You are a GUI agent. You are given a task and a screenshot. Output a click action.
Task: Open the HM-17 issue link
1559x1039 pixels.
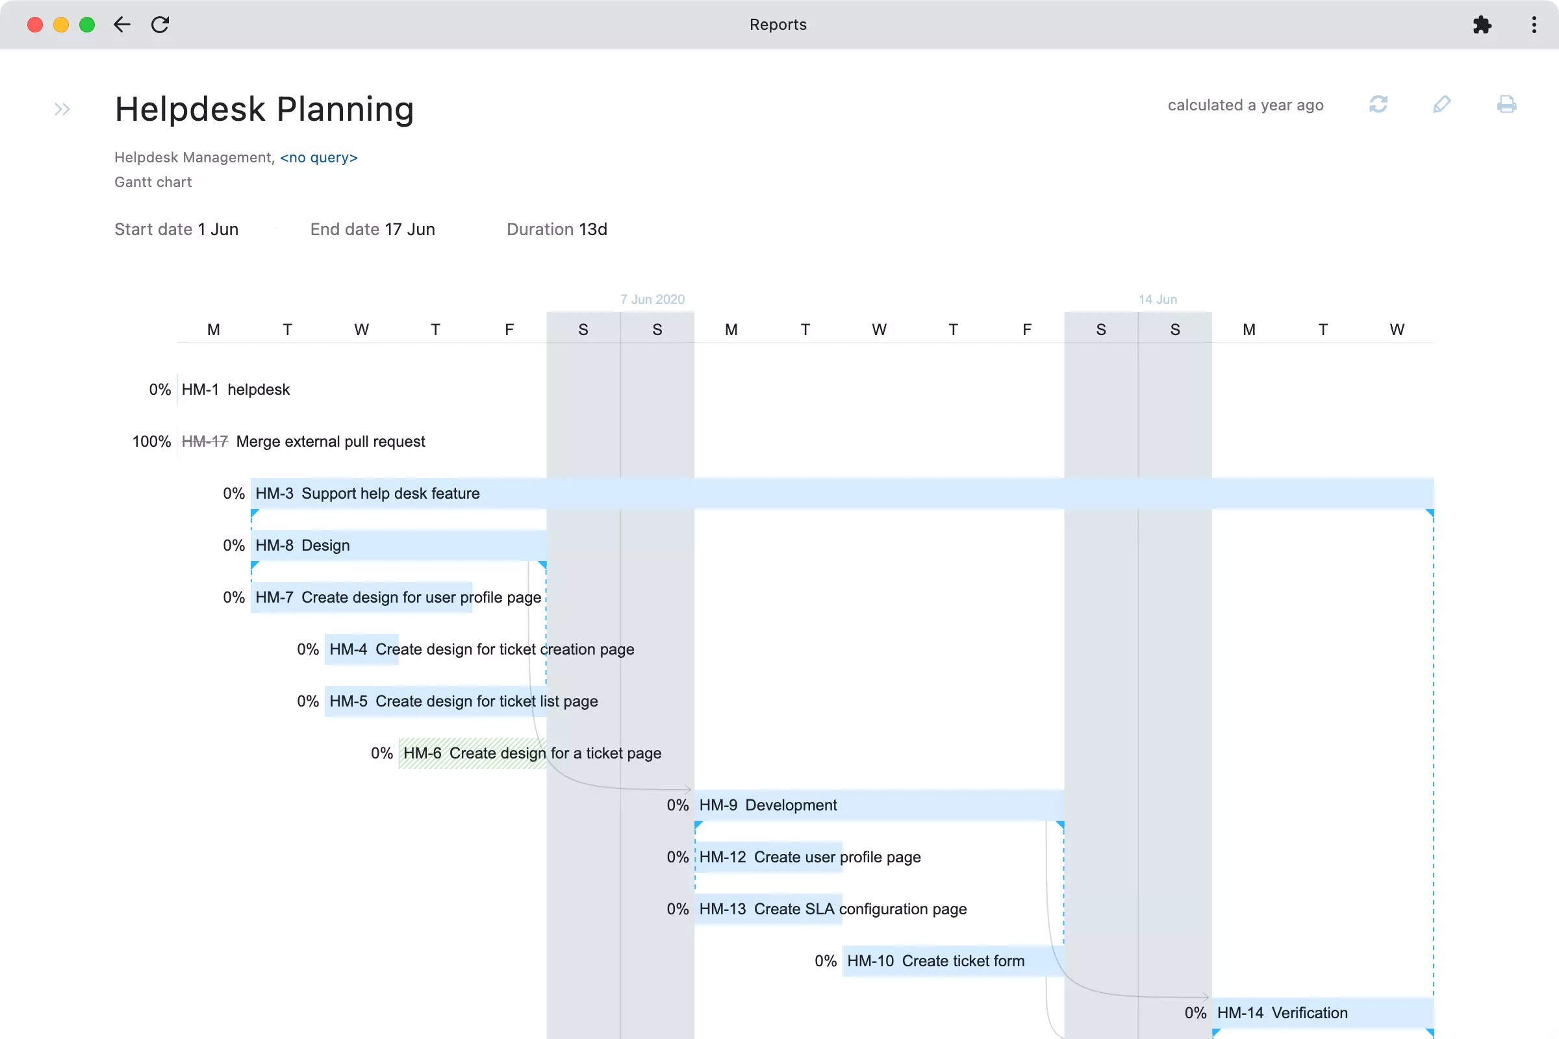pos(205,442)
